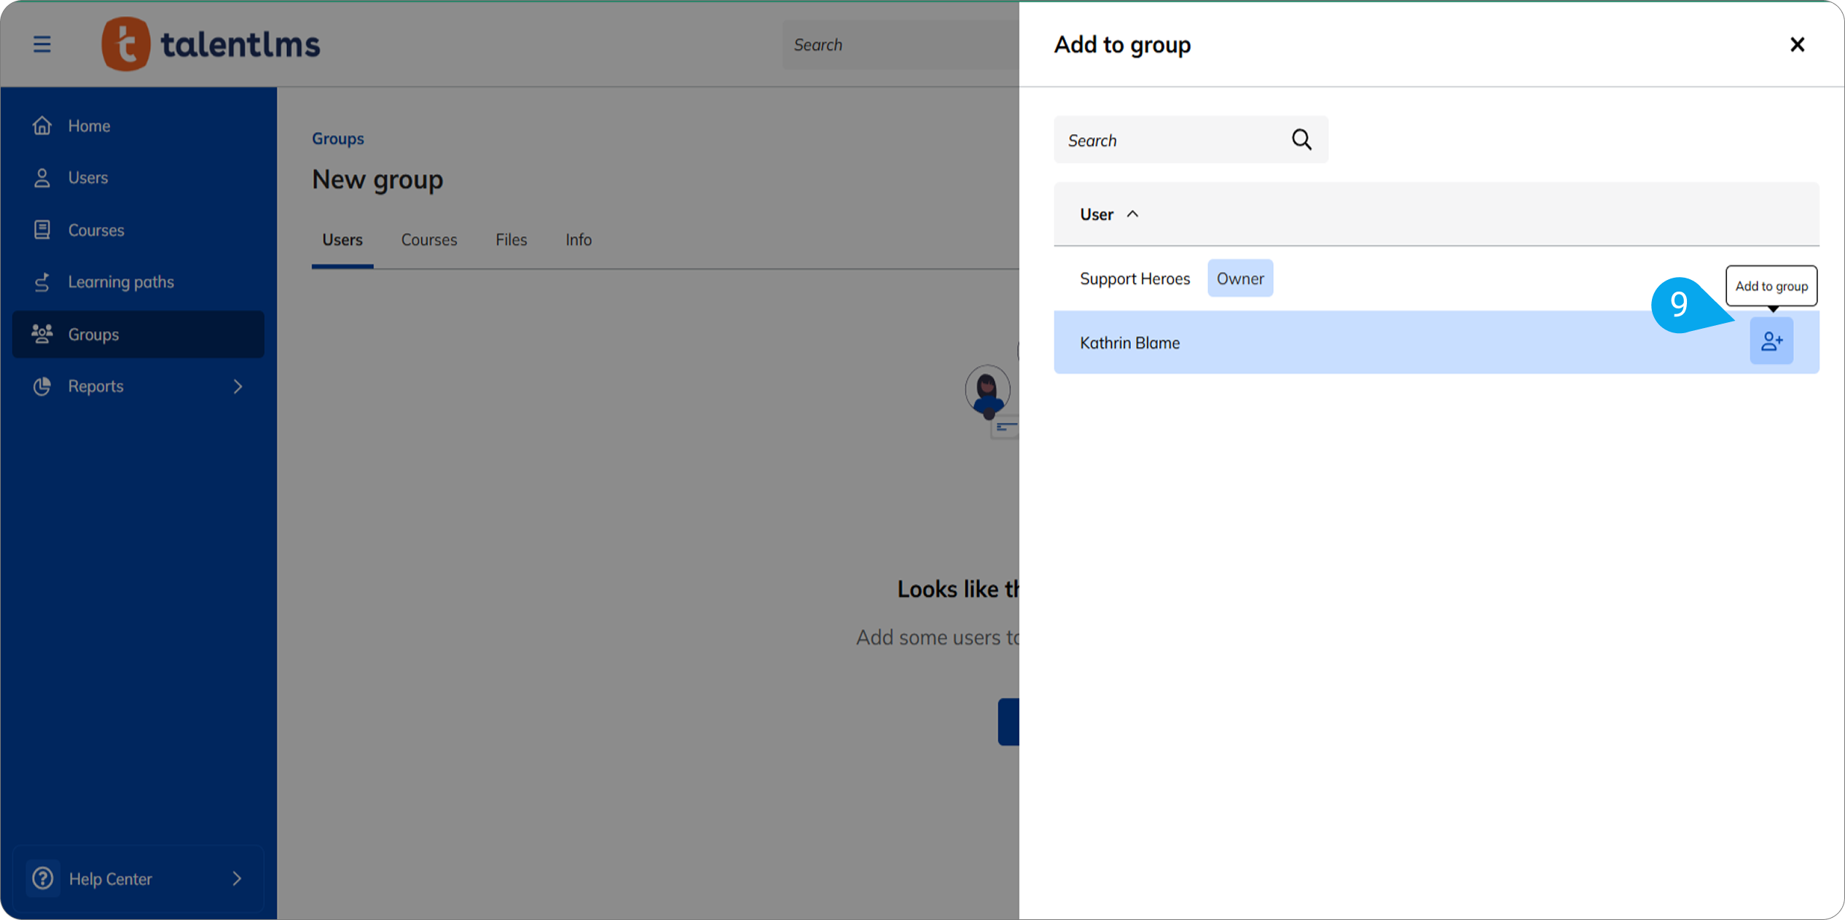Screen dimensions: 1845x920
Task: Open the Info tab of New group
Action: 578,239
